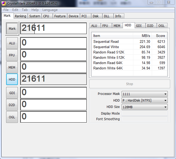Click the HDD score field 21611

tap(54, 79)
